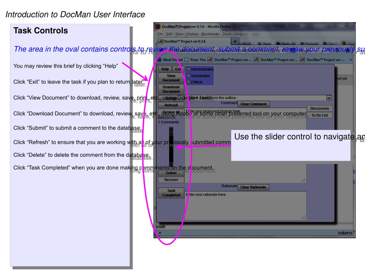
Task: Open the Most Visited bookmarks folder
Action: pyautogui.click(x=170, y=60)
